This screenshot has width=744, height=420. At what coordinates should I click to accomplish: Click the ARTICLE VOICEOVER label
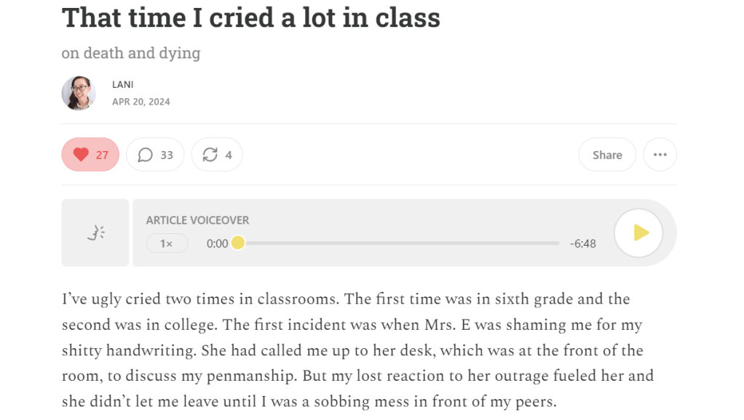pos(197,220)
